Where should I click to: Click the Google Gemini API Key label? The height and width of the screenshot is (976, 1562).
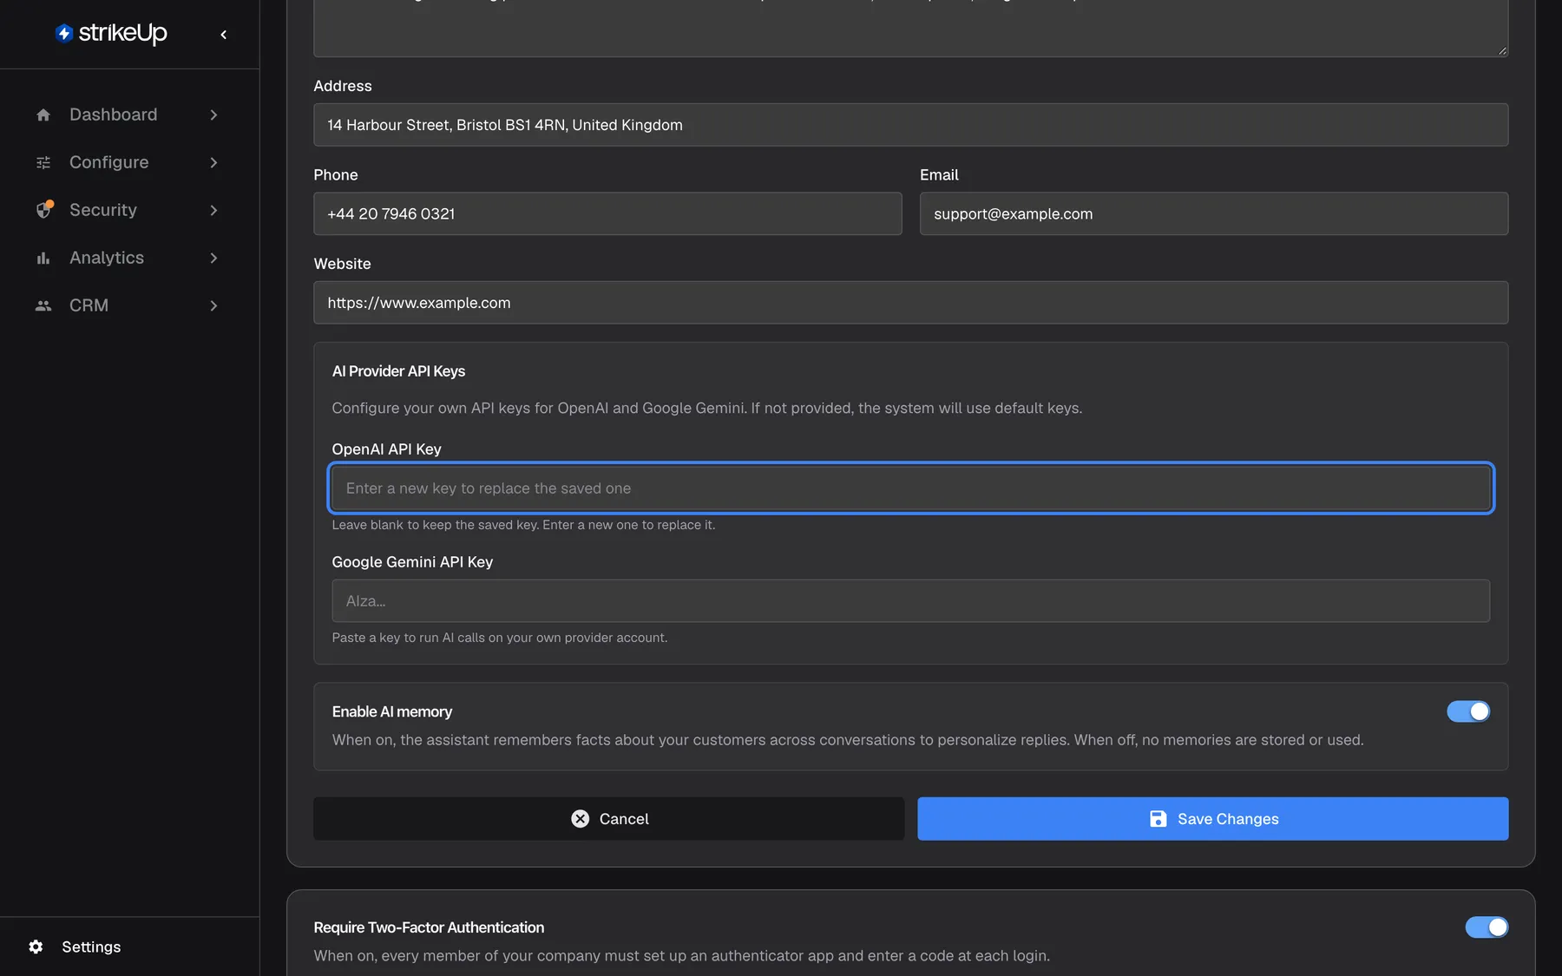click(x=412, y=562)
